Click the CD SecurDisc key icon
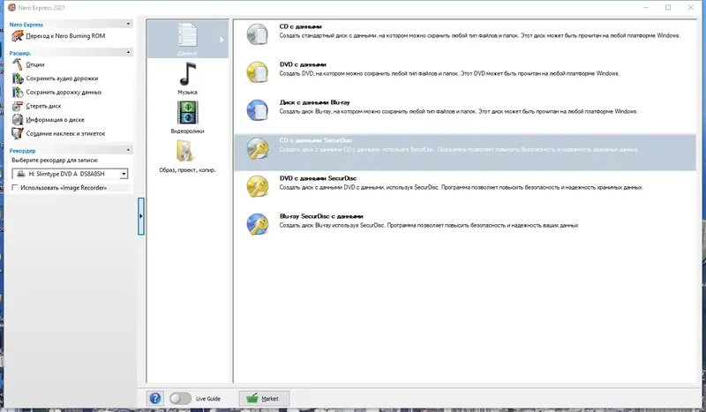 258,148
